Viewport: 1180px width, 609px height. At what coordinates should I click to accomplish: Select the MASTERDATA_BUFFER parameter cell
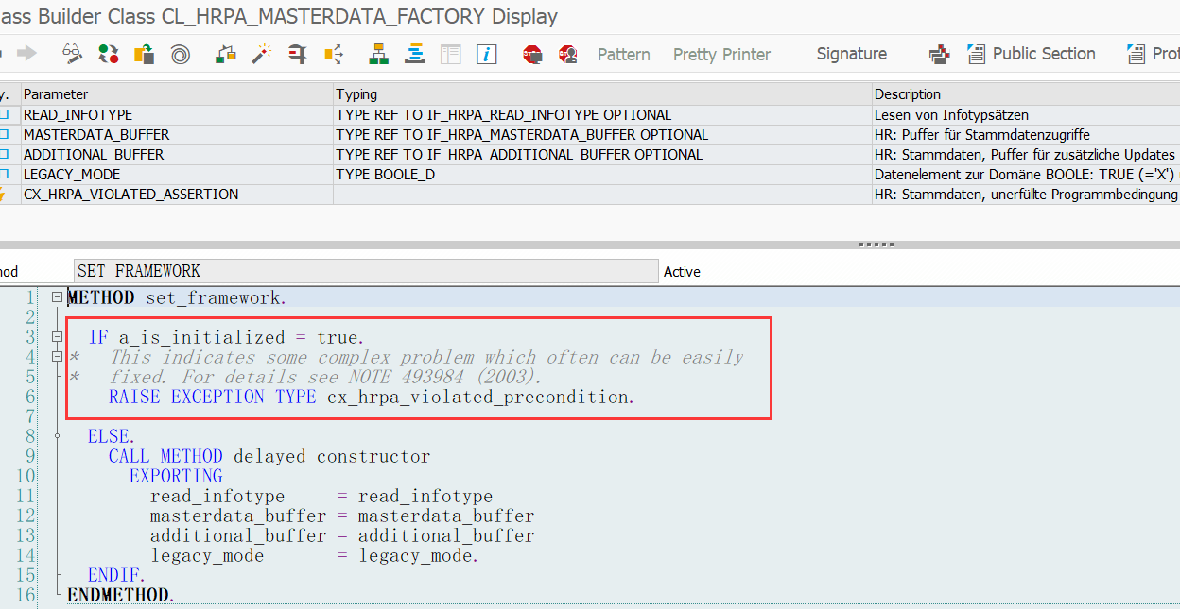177,134
